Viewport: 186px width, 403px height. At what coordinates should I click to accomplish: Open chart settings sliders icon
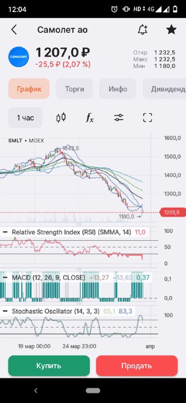[x=119, y=118]
